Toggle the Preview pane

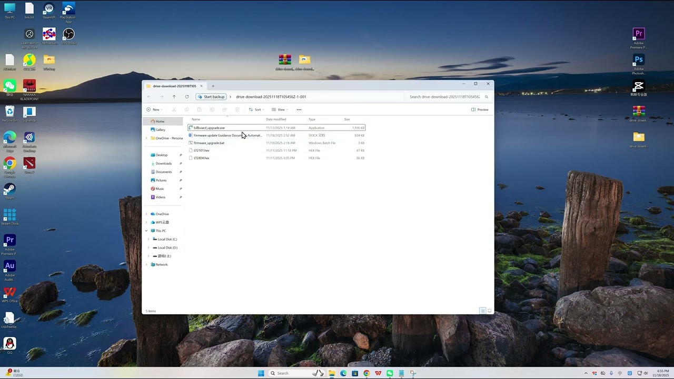point(480,109)
